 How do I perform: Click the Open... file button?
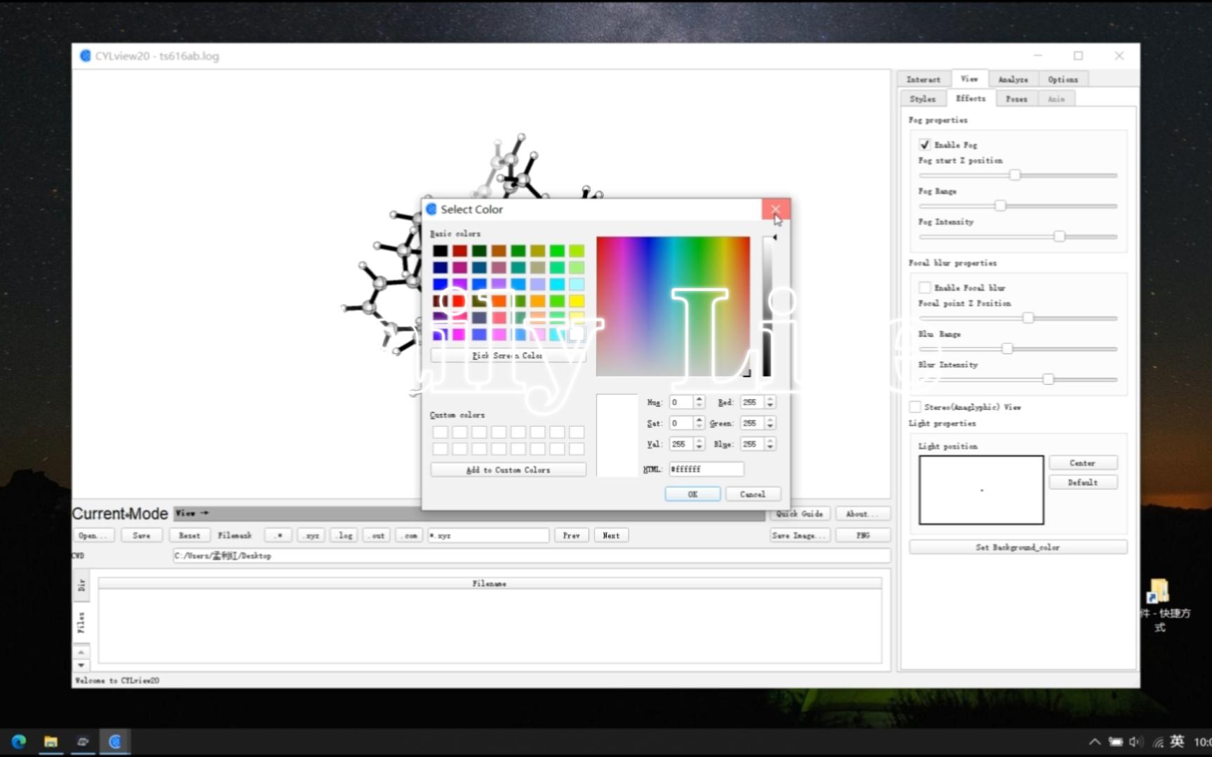click(x=93, y=535)
